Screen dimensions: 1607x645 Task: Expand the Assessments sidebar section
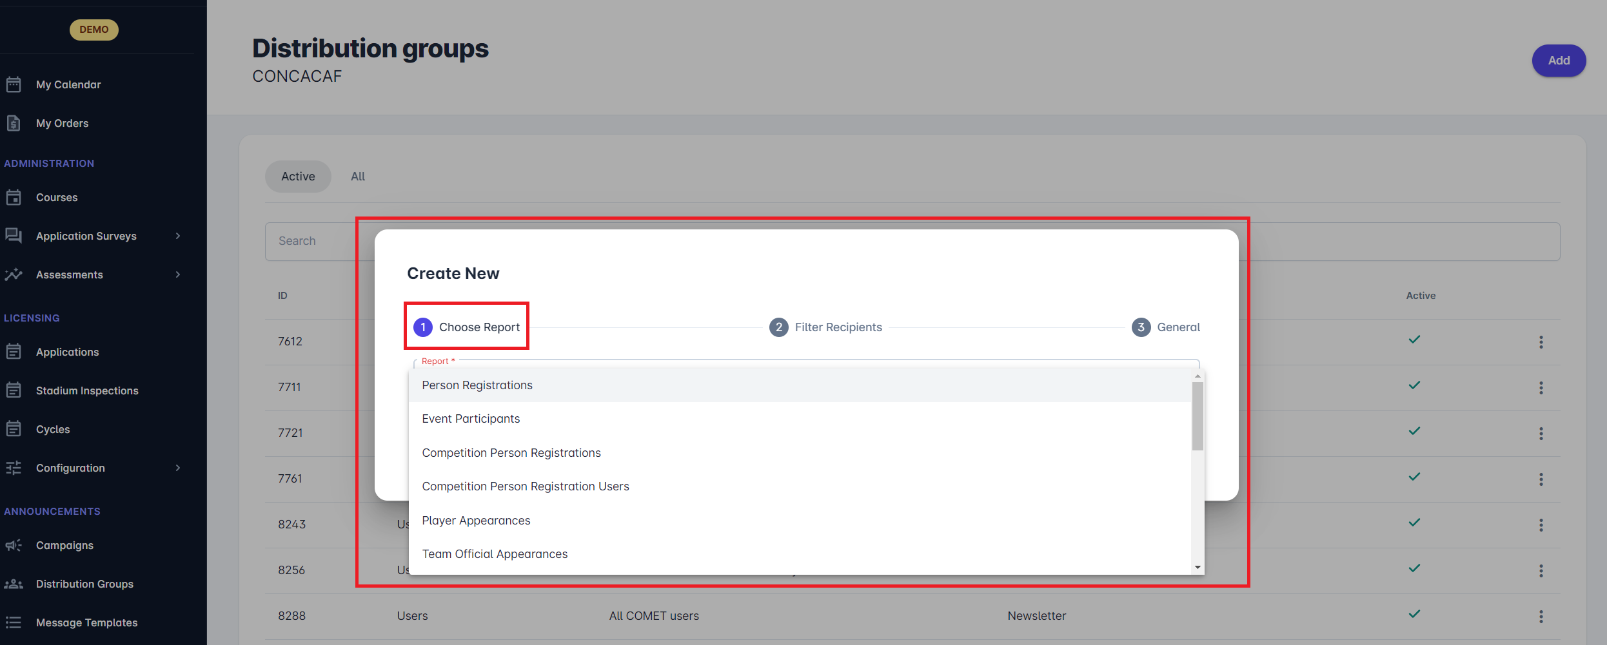pyautogui.click(x=178, y=274)
